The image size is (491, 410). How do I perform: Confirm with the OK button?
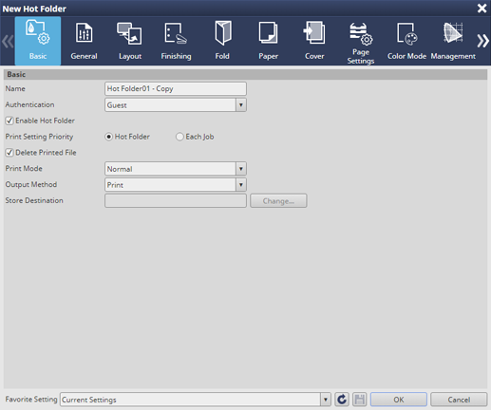(x=399, y=400)
